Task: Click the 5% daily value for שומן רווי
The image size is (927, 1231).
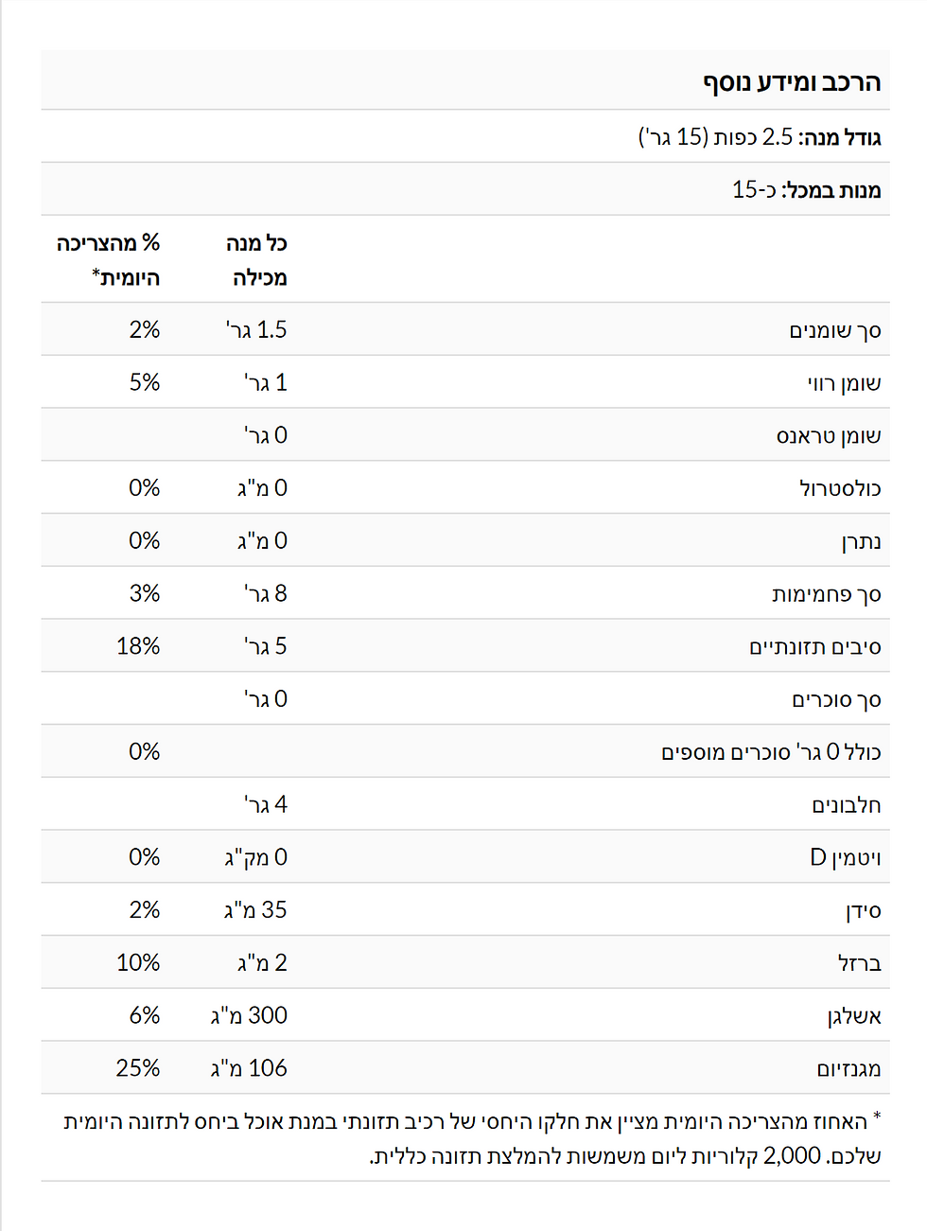Action: pos(145,382)
